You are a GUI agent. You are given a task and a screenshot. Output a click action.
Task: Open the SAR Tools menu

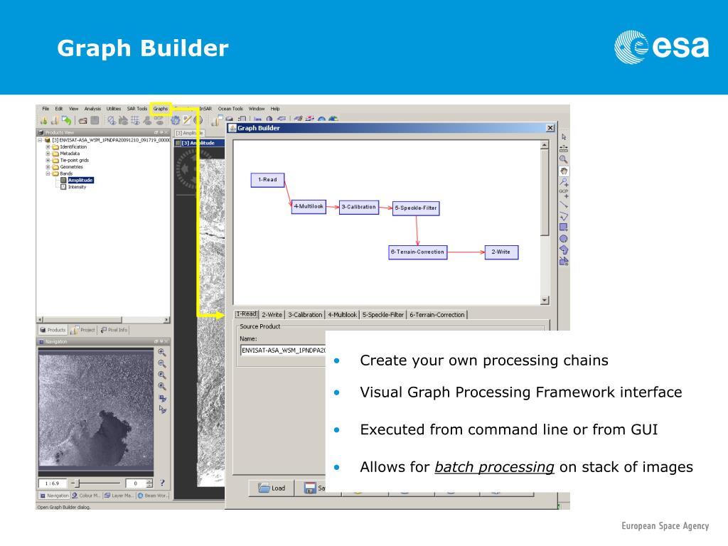(x=137, y=109)
